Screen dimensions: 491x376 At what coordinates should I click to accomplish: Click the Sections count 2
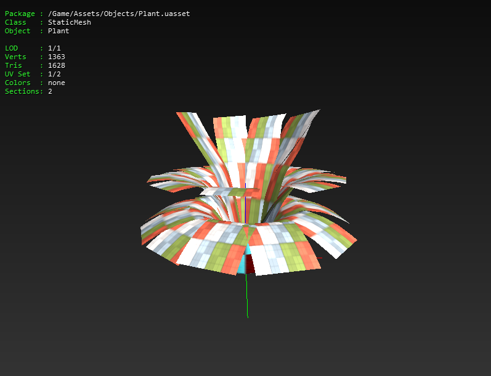tap(50, 91)
